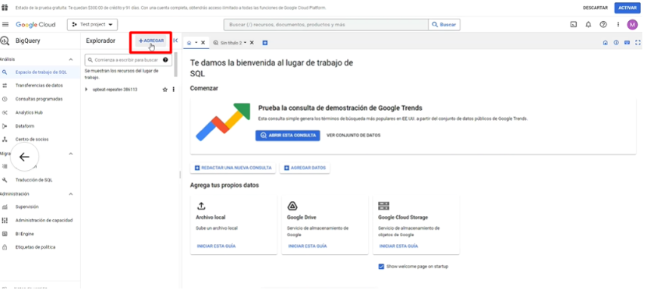Viewport: 647px width, 304px height.
Task: Click the ACTIVAR button
Action: pos(628,8)
